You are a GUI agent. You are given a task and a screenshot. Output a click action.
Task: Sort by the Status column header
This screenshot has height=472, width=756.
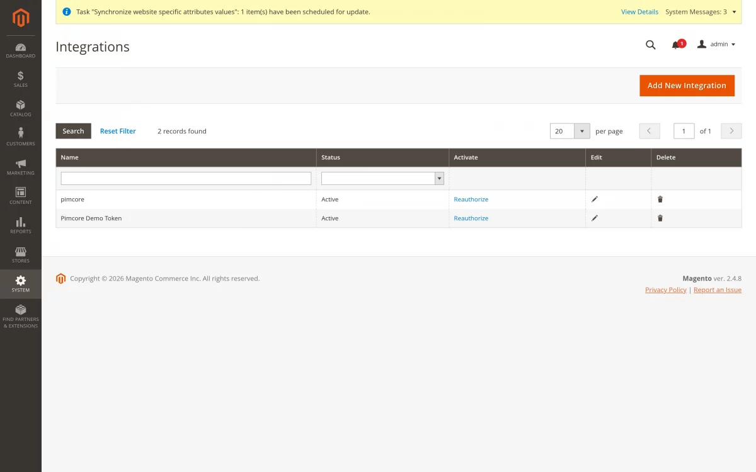point(382,157)
